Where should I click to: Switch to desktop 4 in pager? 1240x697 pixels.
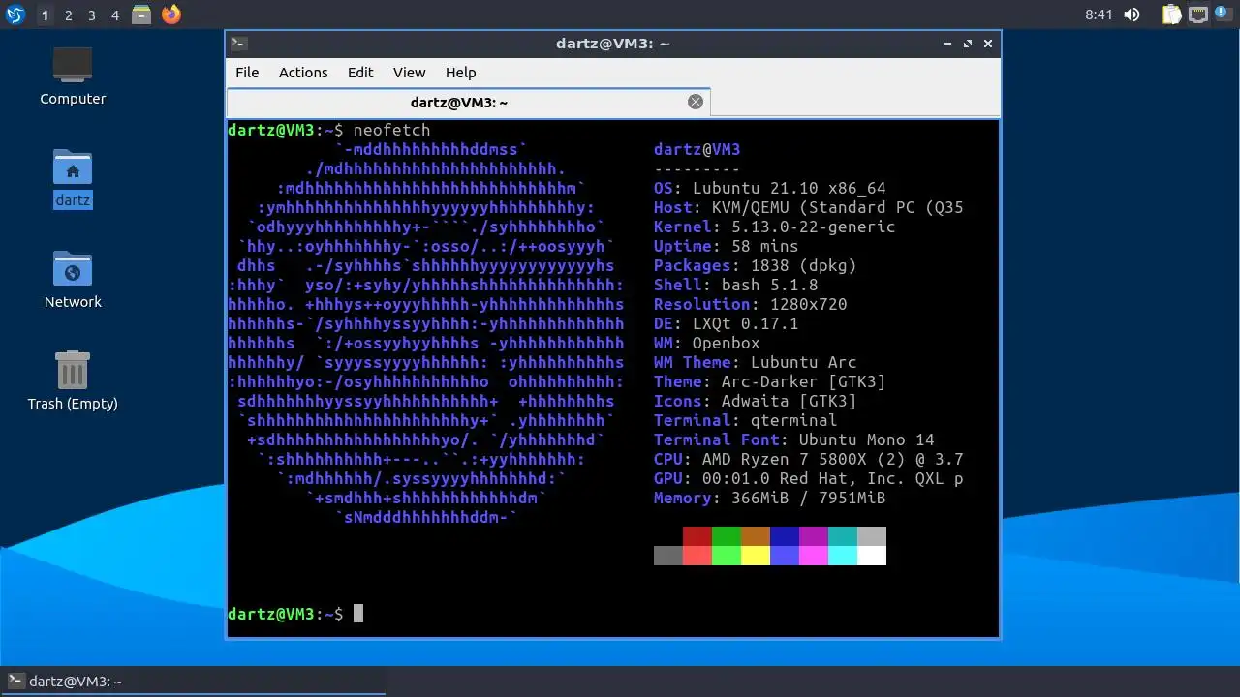[114, 15]
